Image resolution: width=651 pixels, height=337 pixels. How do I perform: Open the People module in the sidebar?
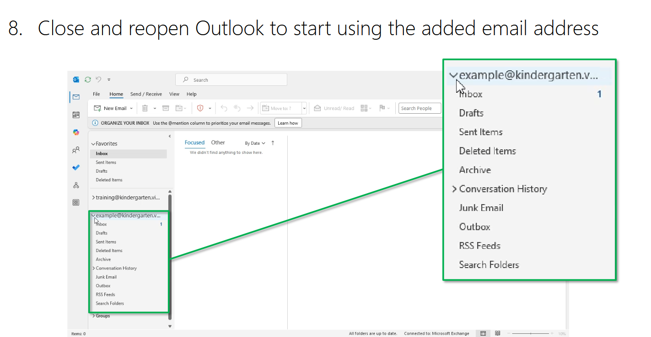point(76,149)
